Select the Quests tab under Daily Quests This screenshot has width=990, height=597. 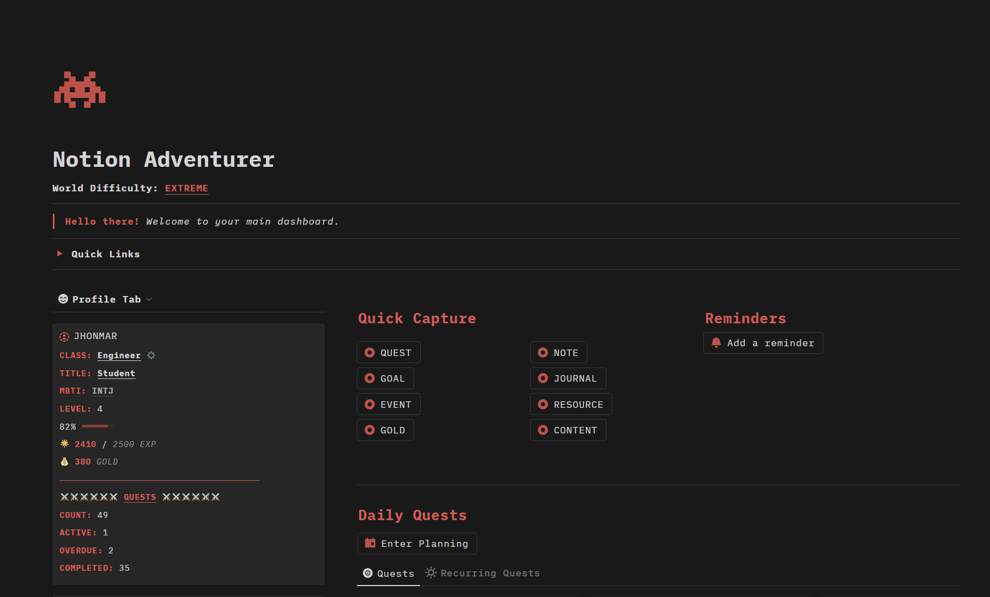coord(388,574)
